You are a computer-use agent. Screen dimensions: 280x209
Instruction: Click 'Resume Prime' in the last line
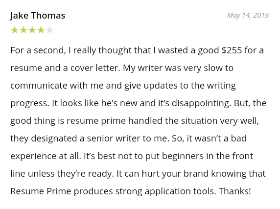pyautogui.click(x=41, y=191)
